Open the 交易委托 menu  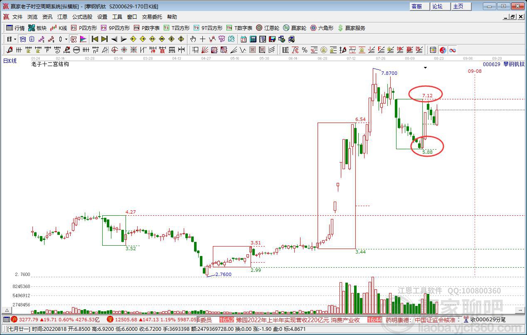tap(152, 17)
